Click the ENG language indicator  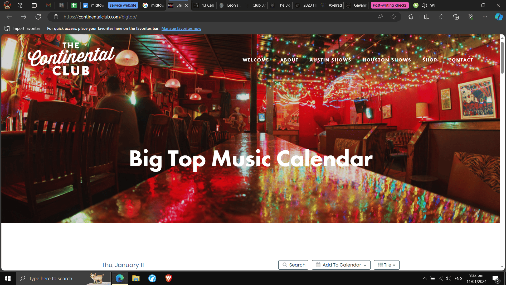click(458, 278)
